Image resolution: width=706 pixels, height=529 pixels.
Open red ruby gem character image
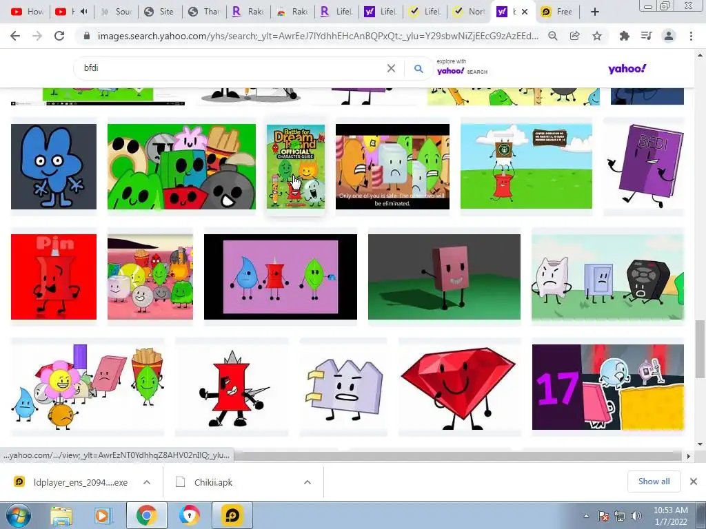pyautogui.click(x=459, y=387)
